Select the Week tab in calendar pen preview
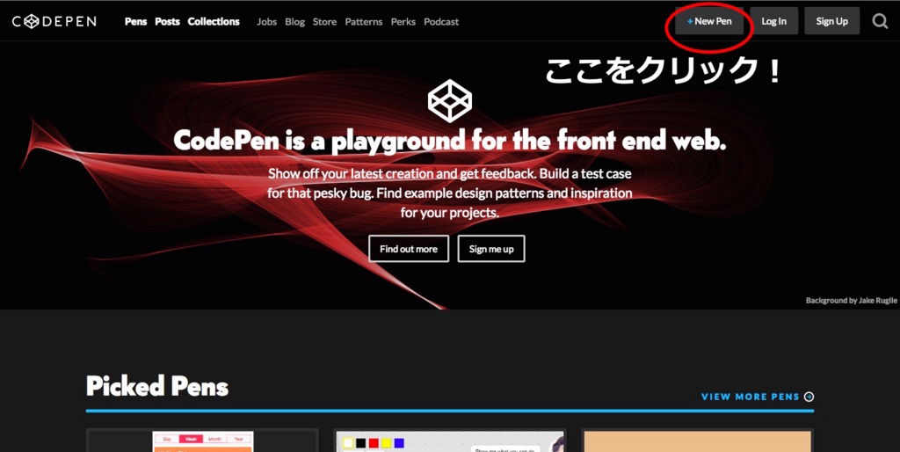Image resolution: width=900 pixels, height=452 pixels. (191, 439)
